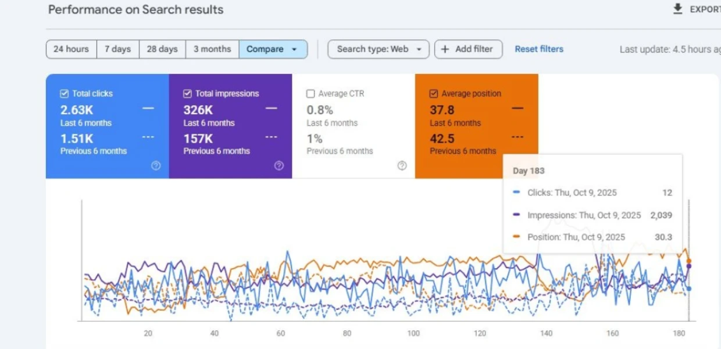The height and width of the screenshot is (349, 721).
Task: Click the Clicks: Thu, Oct 9, 2025 row
Action: 592,193
